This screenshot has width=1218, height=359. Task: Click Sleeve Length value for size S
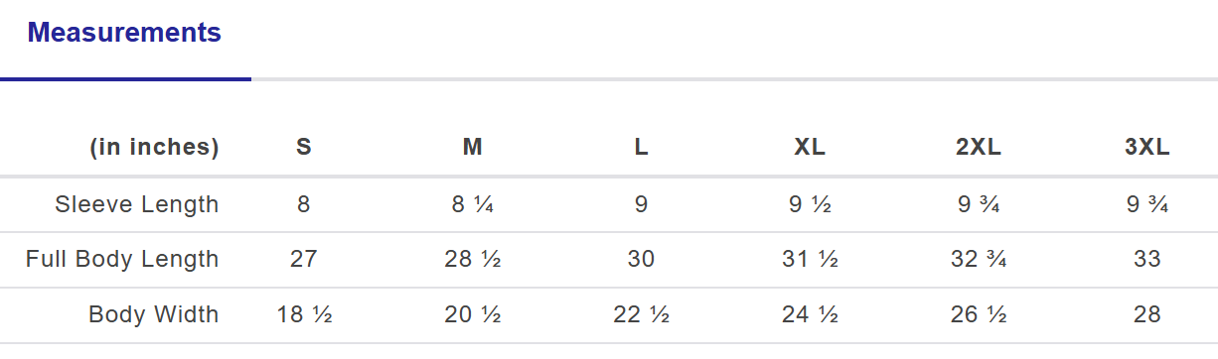[304, 204]
